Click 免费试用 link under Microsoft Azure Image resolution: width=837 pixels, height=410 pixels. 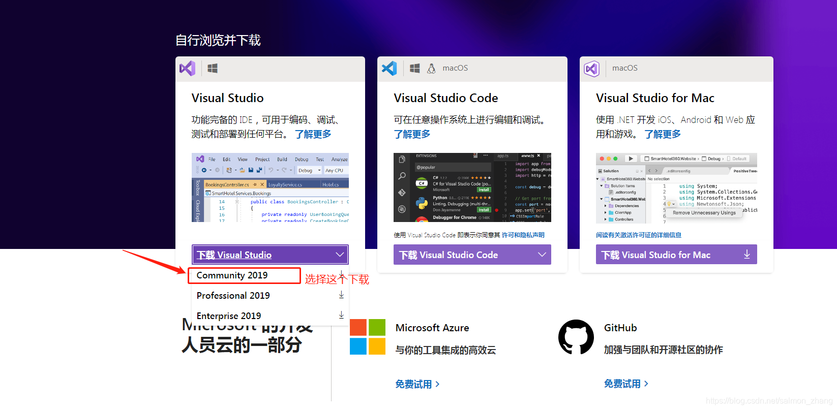click(417, 384)
